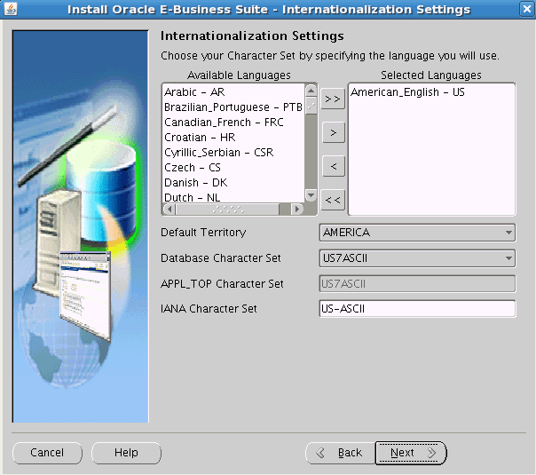The height and width of the screenshot is (475, 536).
Task: Open the Database Character Set dropdown
Action: [x=417, y=258]
